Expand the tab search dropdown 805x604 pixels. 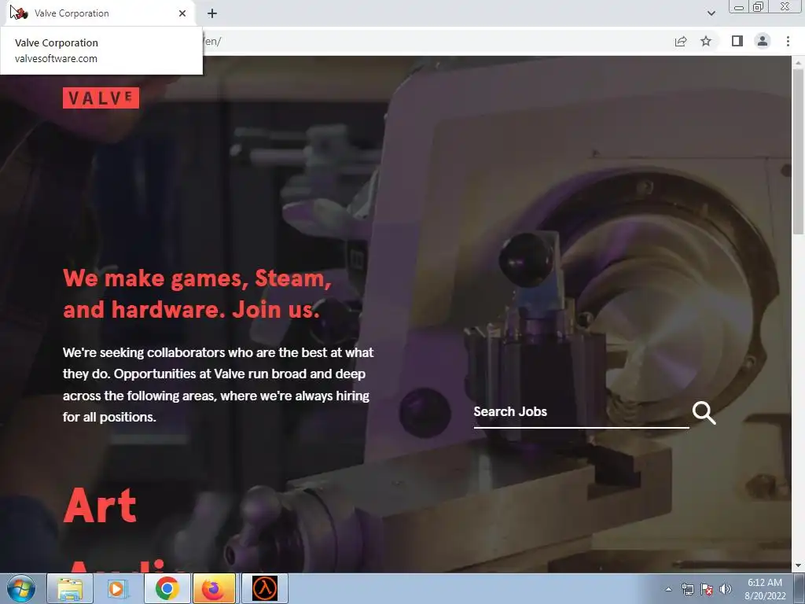point(711,13)
